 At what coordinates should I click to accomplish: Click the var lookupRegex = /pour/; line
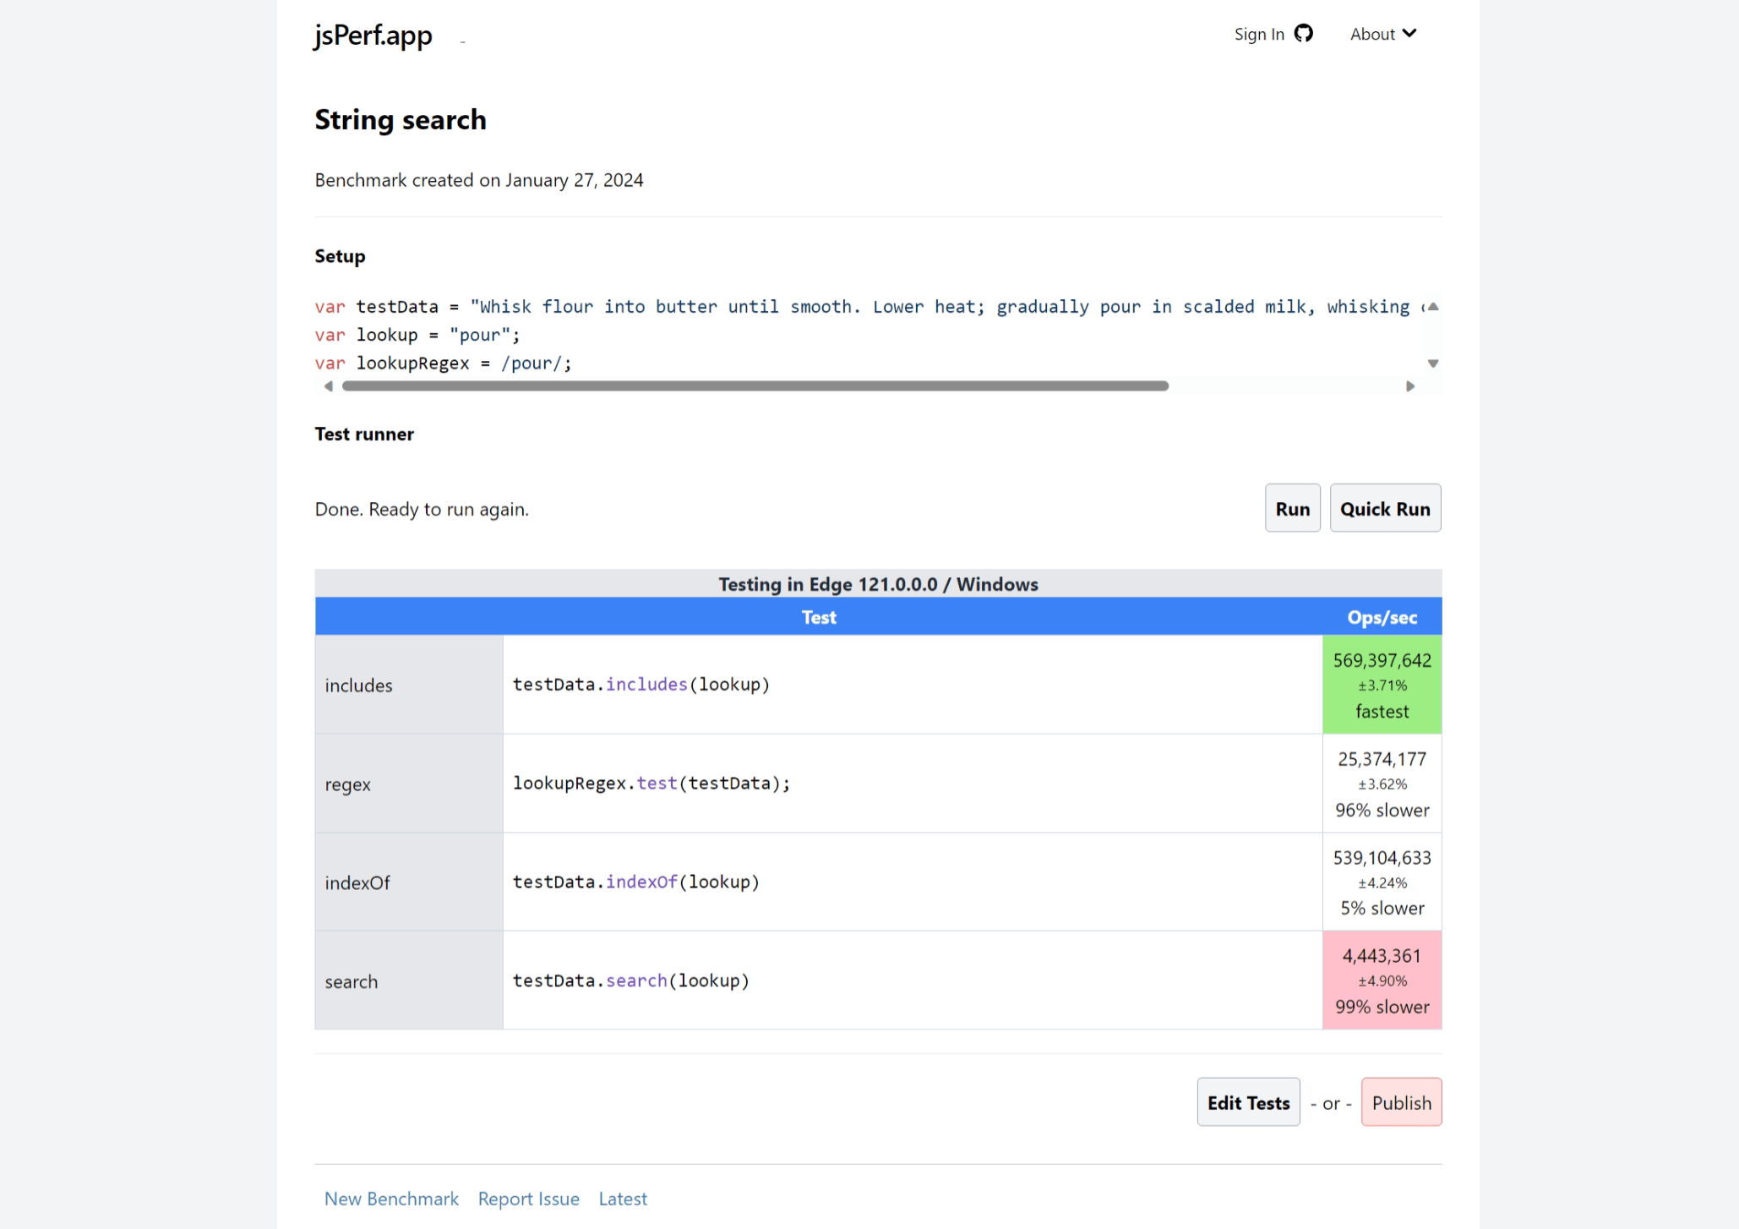[x=444, y=363]
